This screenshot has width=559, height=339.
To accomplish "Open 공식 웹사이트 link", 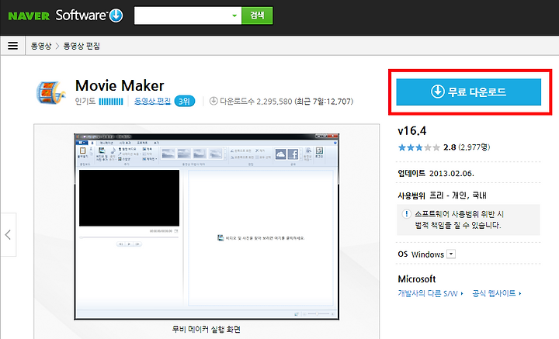I will [497, 293].
